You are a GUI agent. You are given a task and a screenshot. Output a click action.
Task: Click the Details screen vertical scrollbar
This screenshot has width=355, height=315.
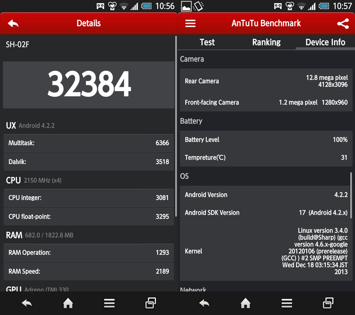(176, 126)
